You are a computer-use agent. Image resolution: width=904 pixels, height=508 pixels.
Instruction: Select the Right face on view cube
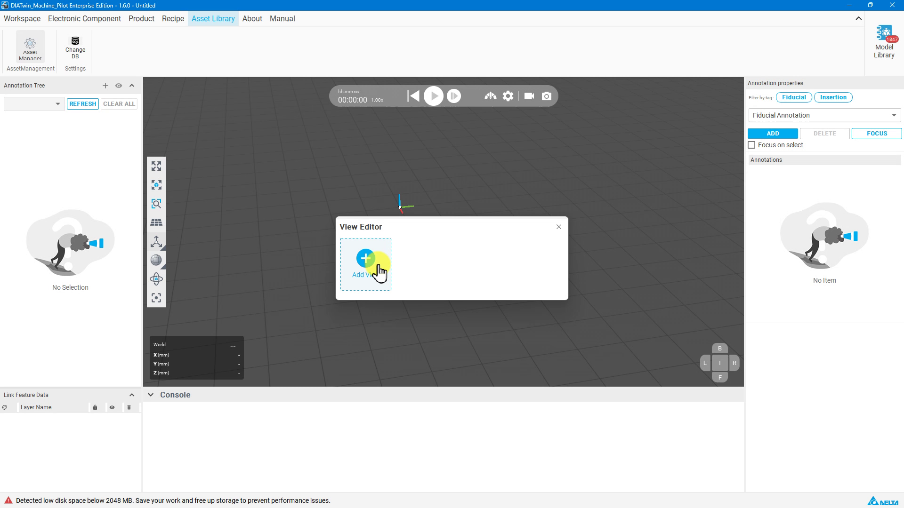(734, 363)
